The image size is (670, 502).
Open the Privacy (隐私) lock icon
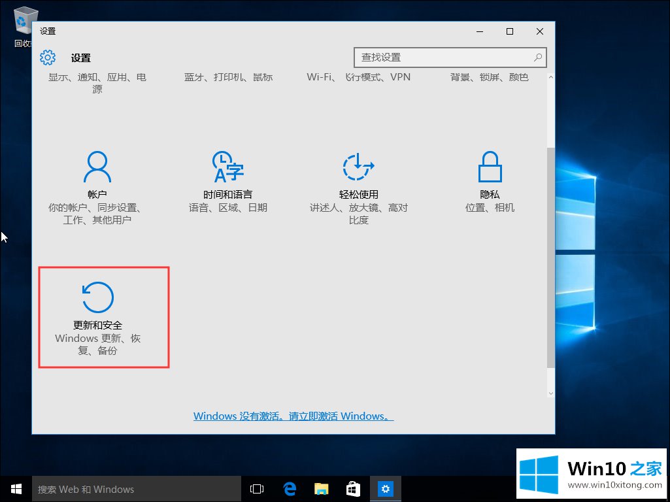[490, 167]
